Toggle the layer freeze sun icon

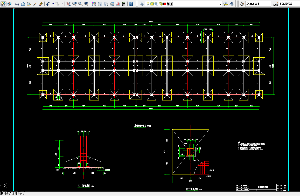pyautogui.click(x=152, y=4)
